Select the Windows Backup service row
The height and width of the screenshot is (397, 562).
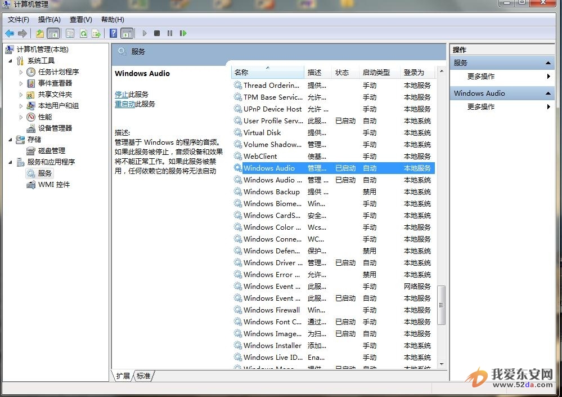click(x=334, y=192)
